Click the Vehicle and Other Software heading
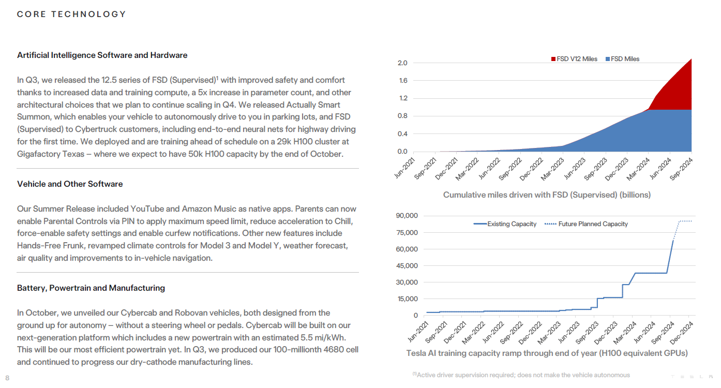The height and width of the screenshot is (388, 721). [x=70, y=184]
